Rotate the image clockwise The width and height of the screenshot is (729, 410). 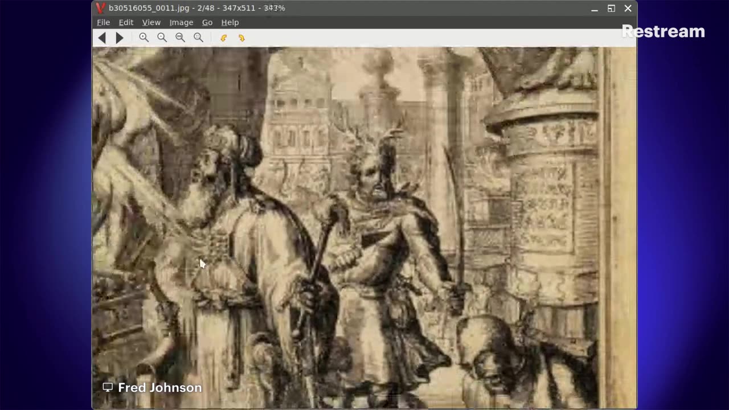pyautogui.click(x=241, y=38)
